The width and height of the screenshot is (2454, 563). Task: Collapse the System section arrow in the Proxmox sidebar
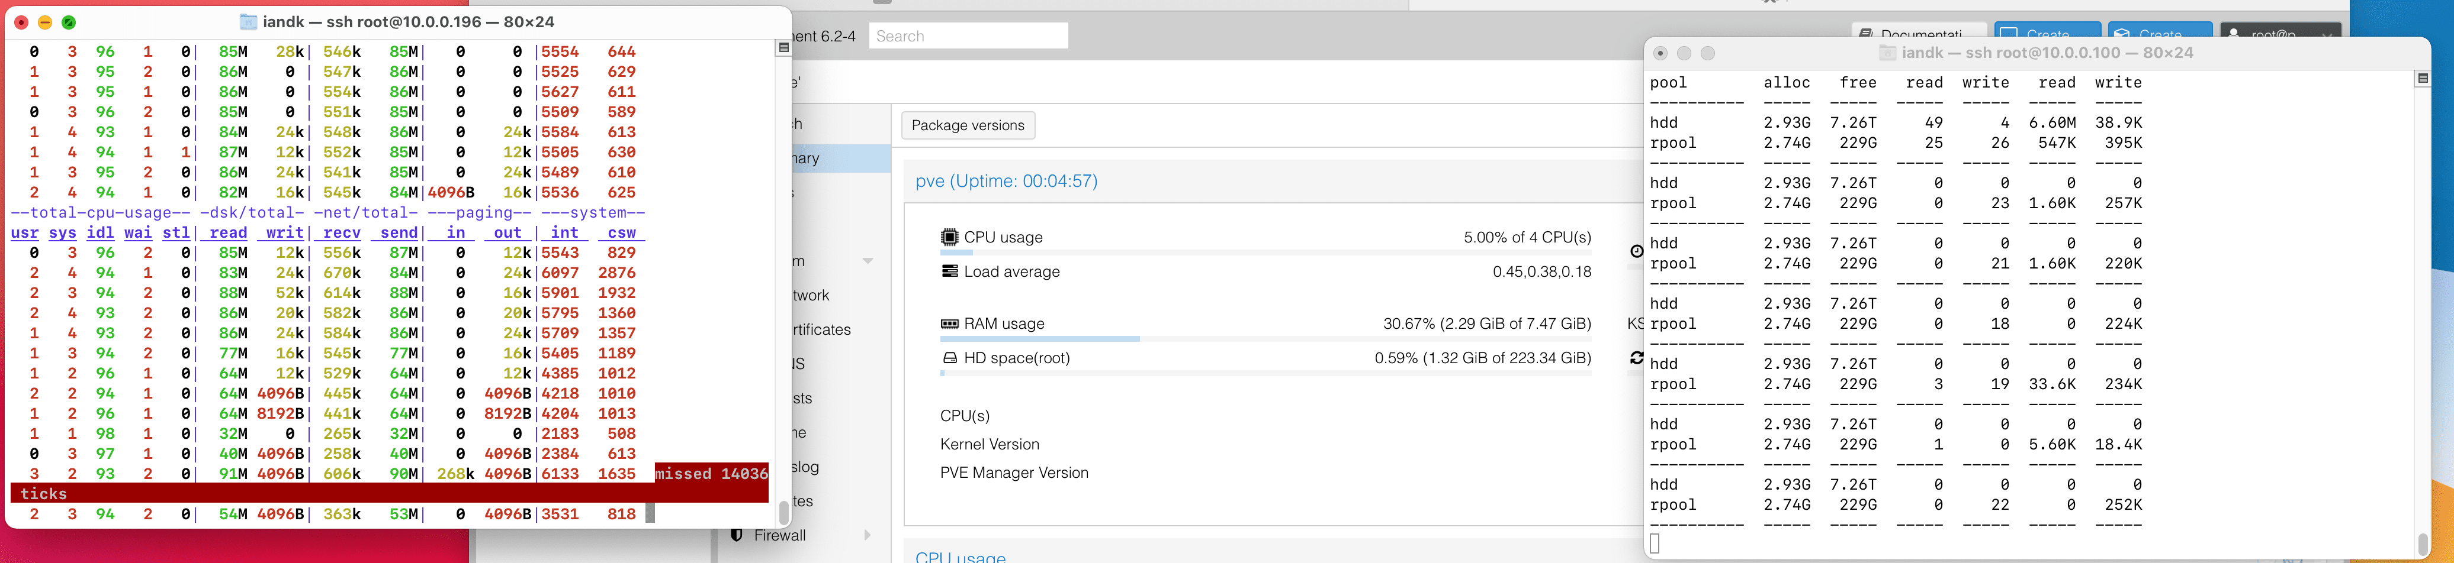tap(868, 261)
